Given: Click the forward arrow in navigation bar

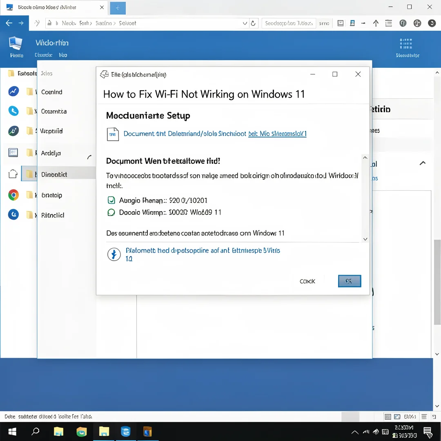Looking at the screenshot, I should 21,23.
